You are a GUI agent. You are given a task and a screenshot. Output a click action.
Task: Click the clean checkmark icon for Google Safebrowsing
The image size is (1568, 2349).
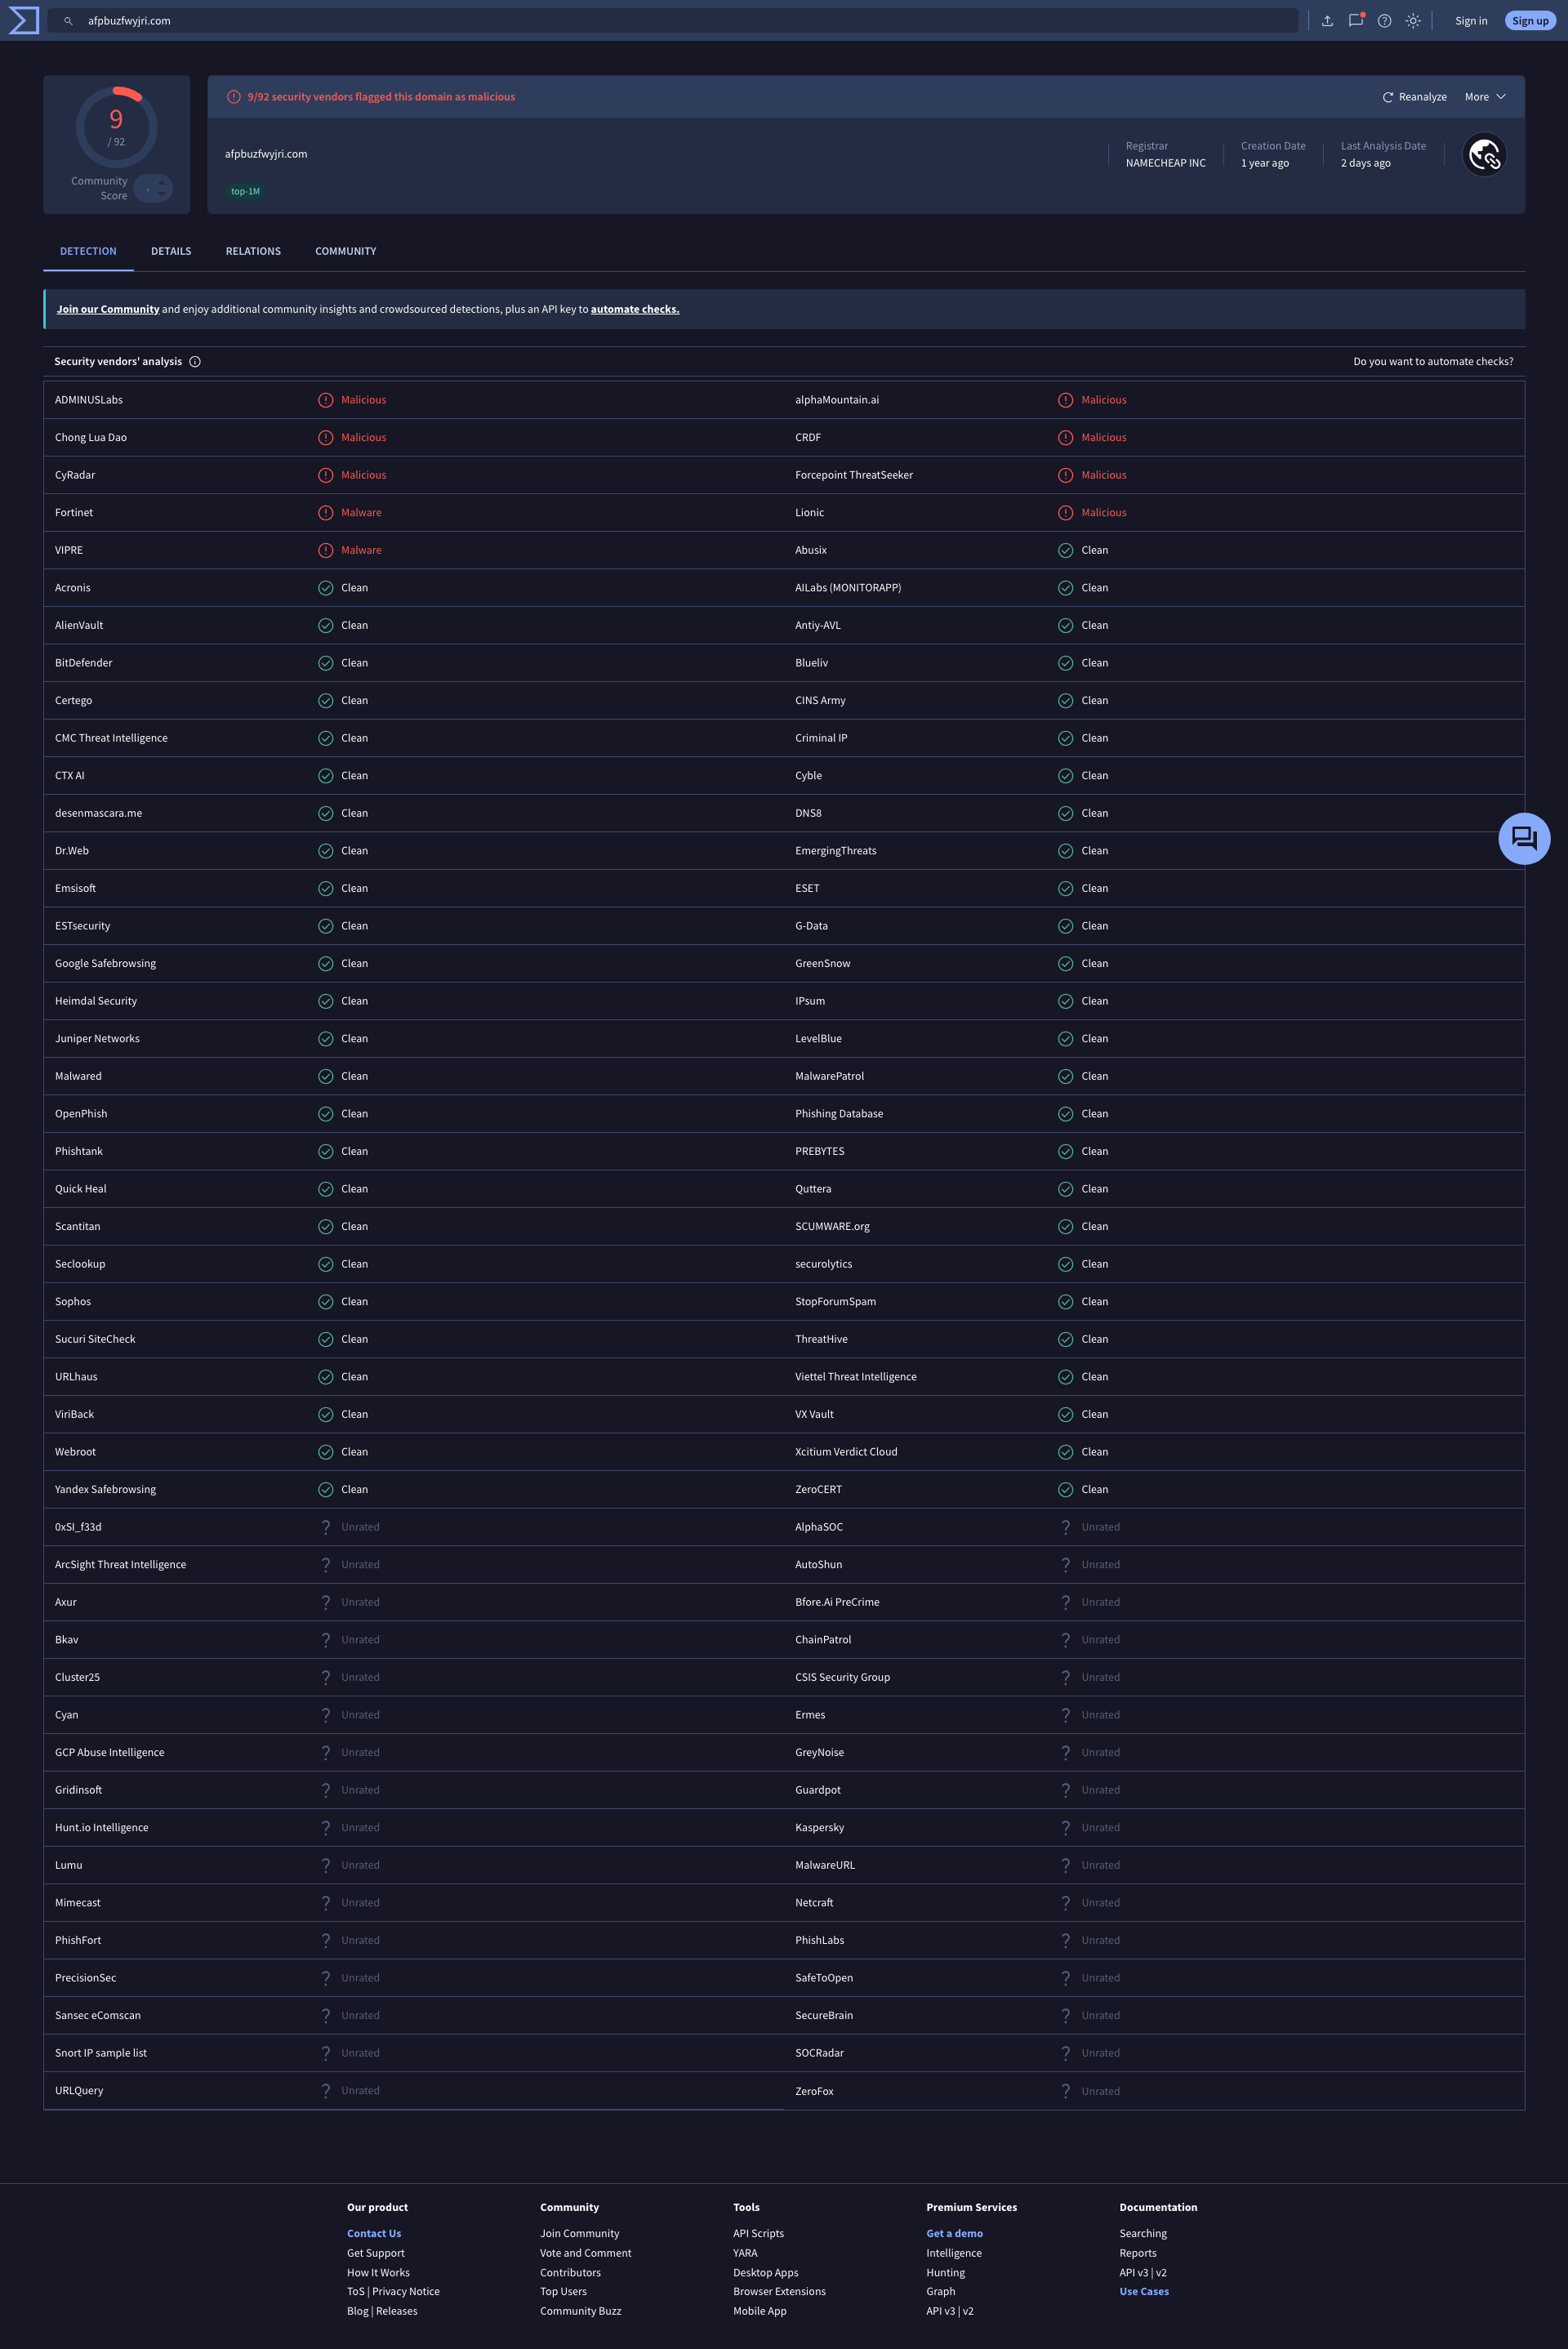pyautogui.click(x=325, y=964)
